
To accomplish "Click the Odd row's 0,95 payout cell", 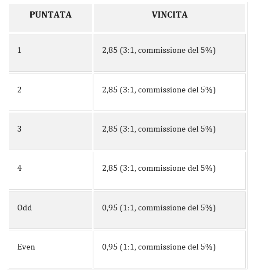I will pyautogui.click(x=170, y=210).
